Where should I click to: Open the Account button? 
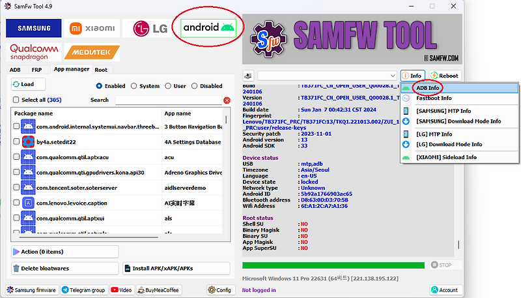[x=445, y=290]
